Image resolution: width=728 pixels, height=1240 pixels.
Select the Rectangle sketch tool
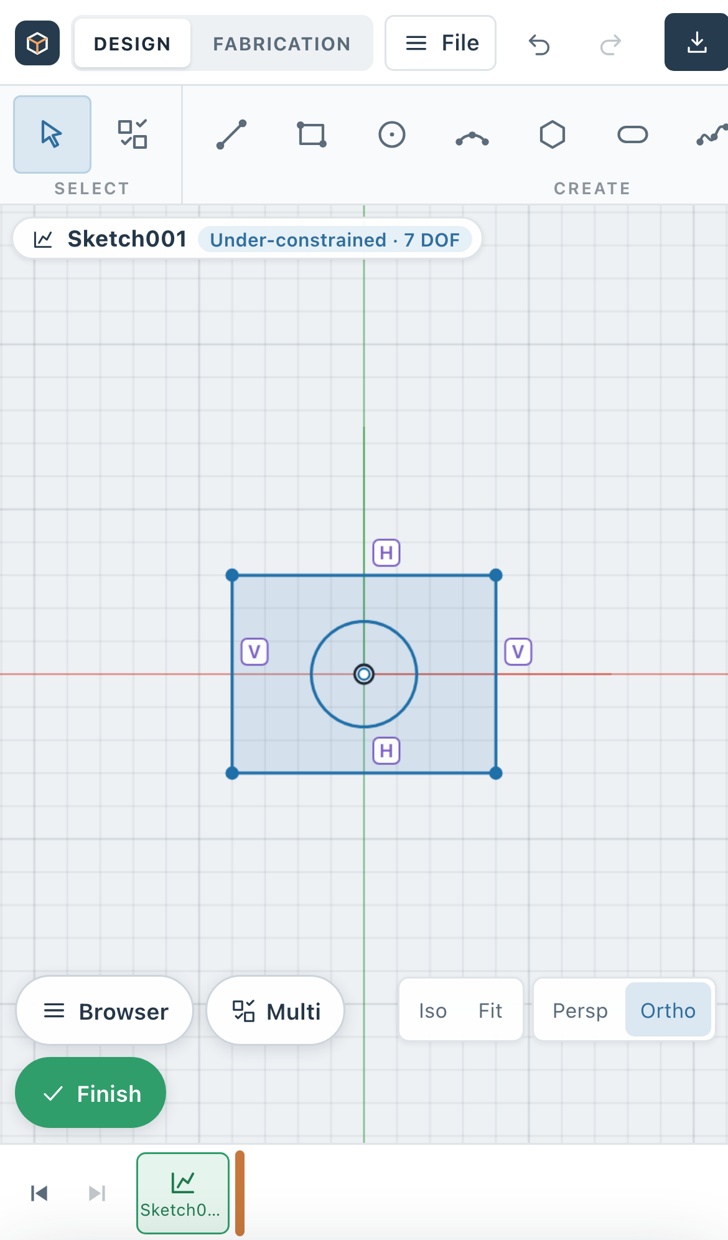click(312, 134)
